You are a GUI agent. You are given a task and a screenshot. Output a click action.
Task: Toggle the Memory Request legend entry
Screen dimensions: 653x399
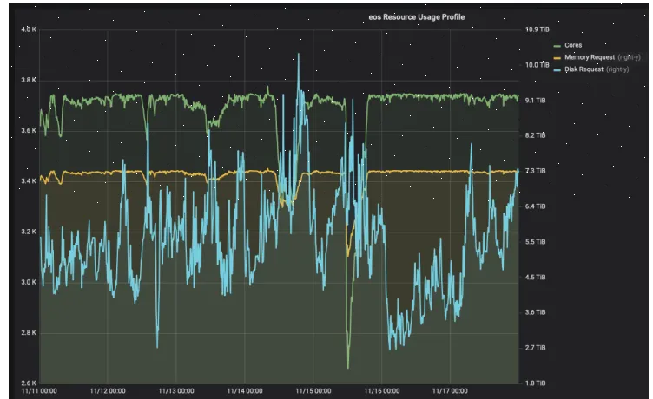(x=590, y=57)
